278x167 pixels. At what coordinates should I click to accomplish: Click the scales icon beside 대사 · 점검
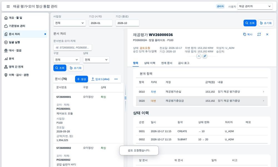pos(6,50)
